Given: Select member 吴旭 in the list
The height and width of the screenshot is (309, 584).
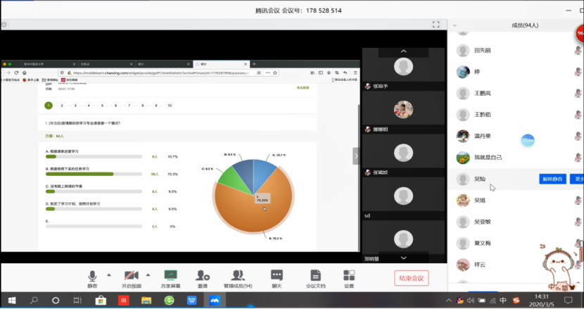Looking at the screenshot, I should tap(480, 201).
